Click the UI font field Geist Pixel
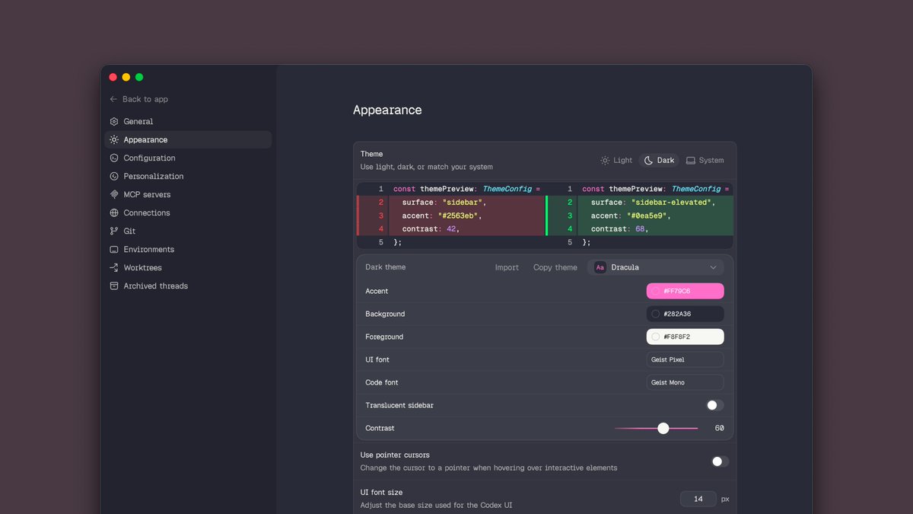 point(686,359)
